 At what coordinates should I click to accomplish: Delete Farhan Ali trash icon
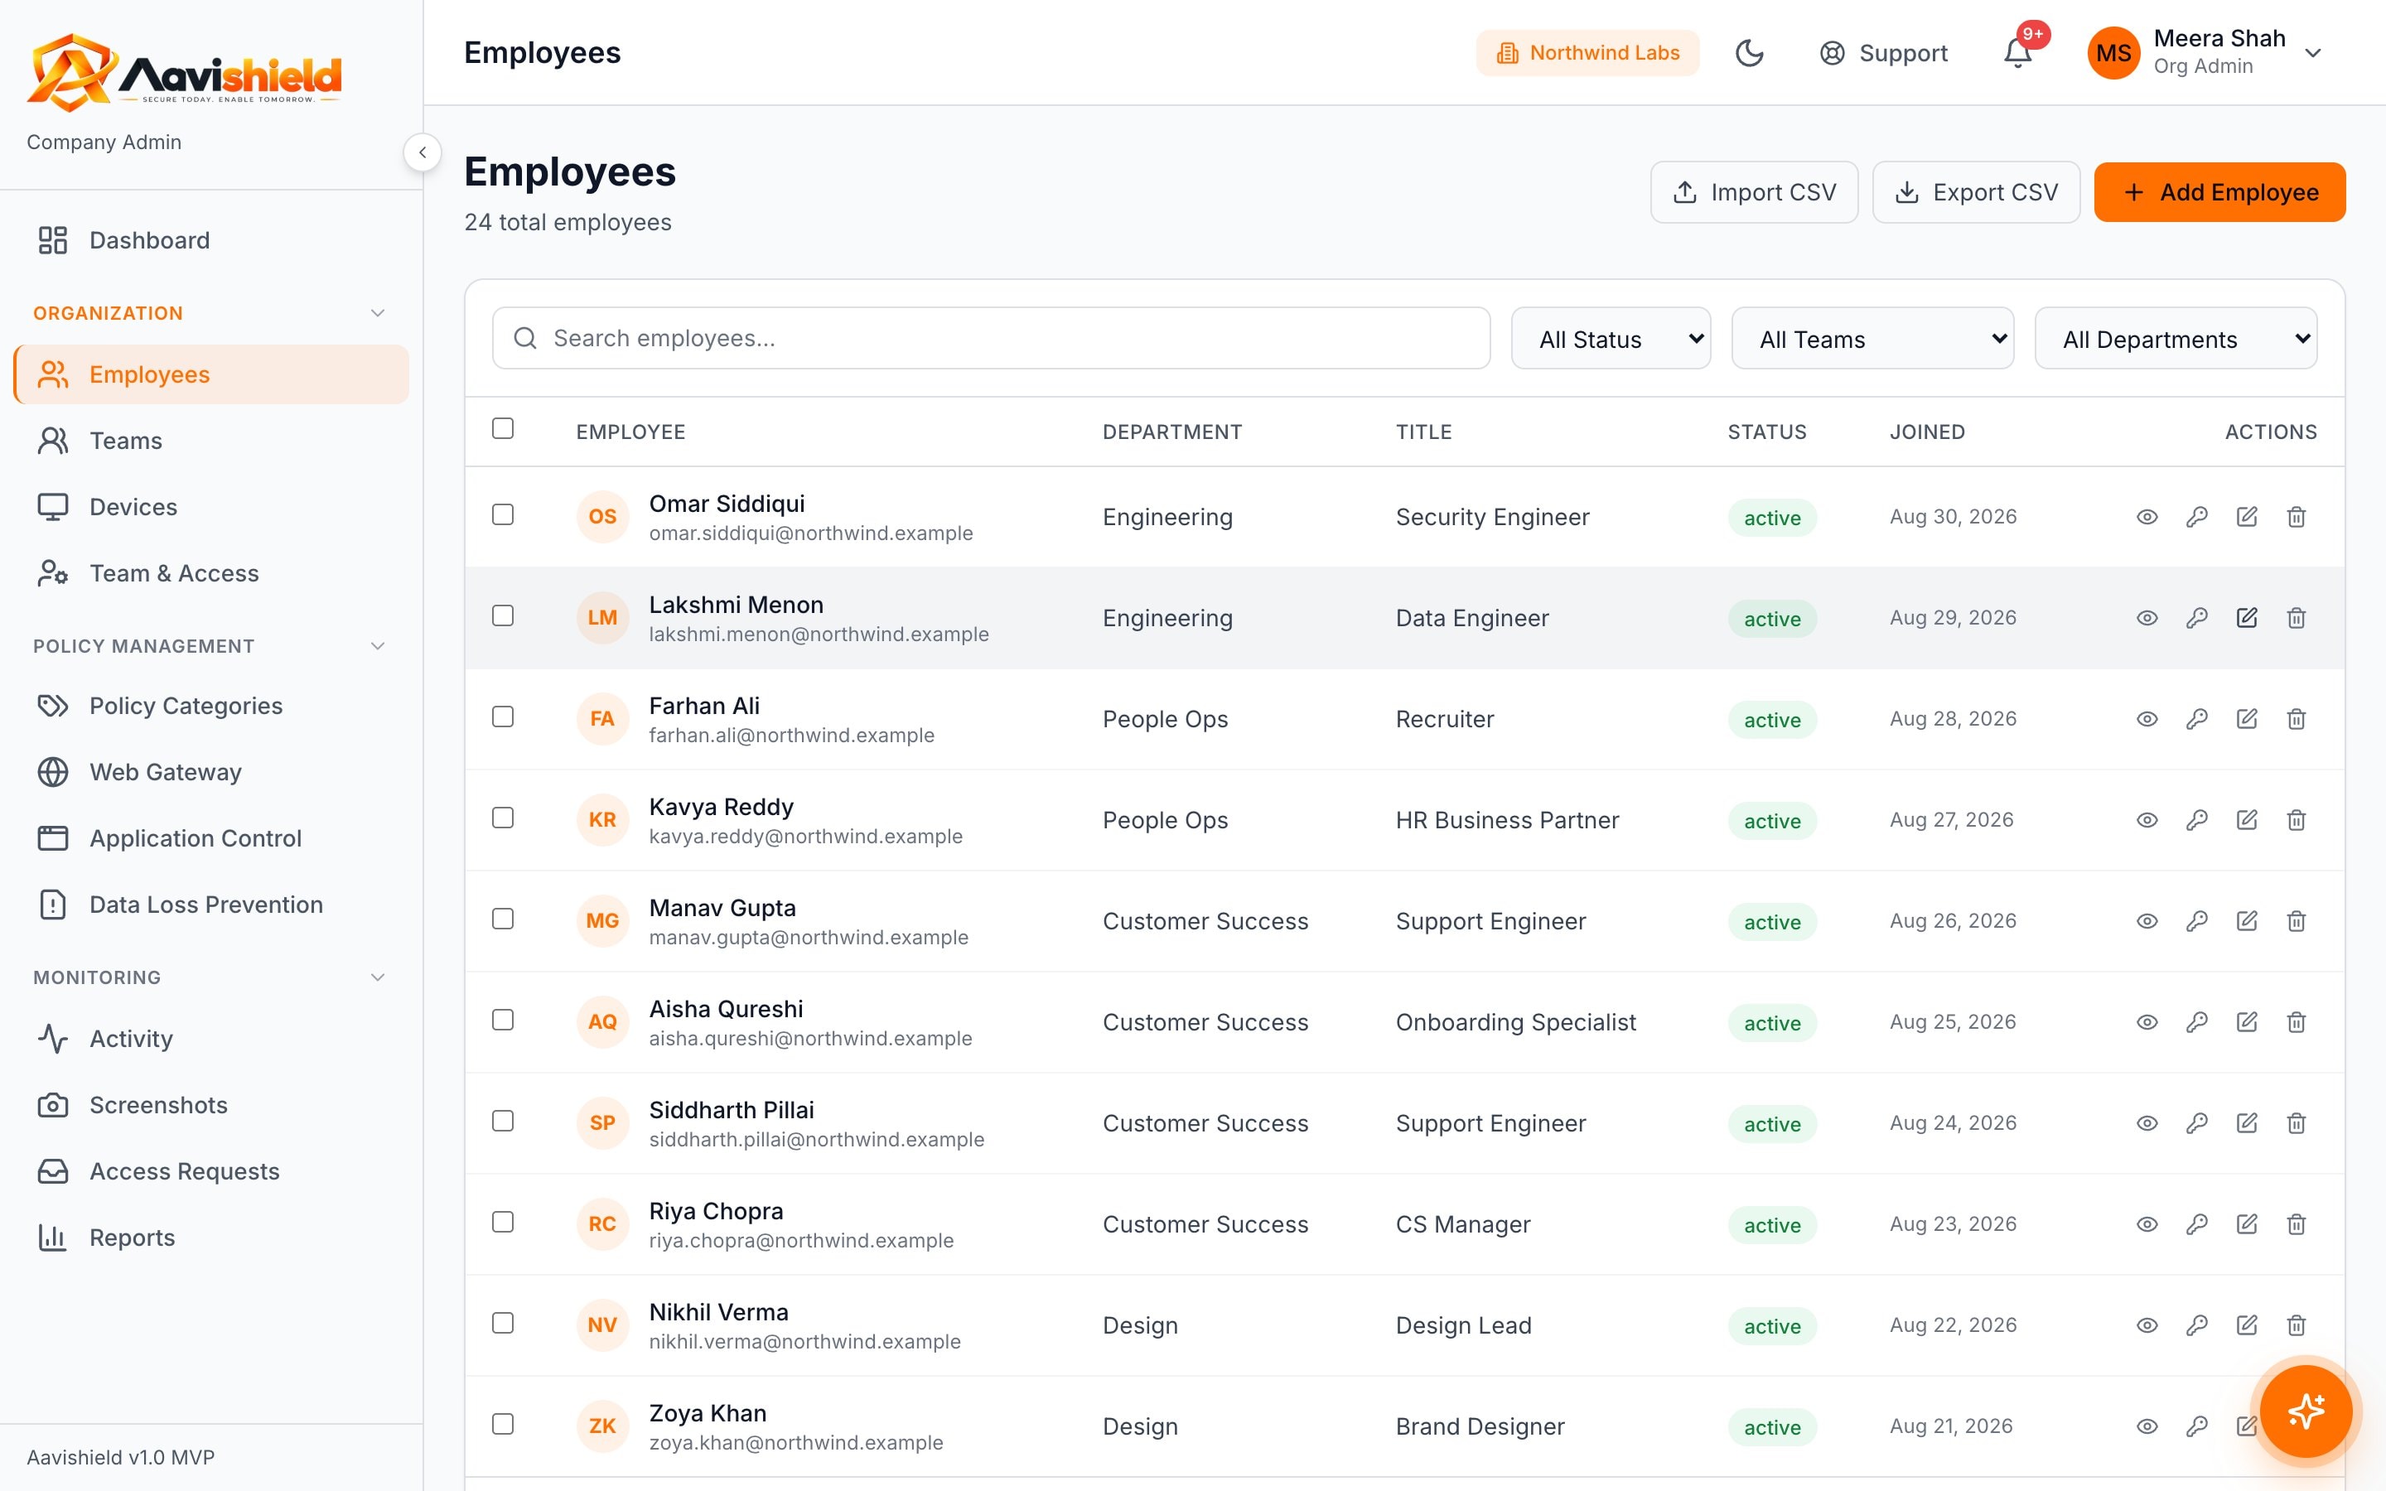[x=2297, y=719]
